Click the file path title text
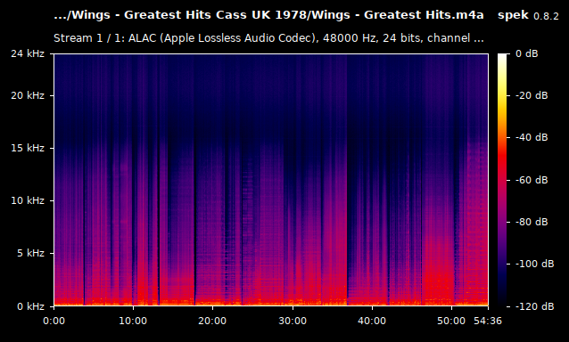 [x=268, y=15]
